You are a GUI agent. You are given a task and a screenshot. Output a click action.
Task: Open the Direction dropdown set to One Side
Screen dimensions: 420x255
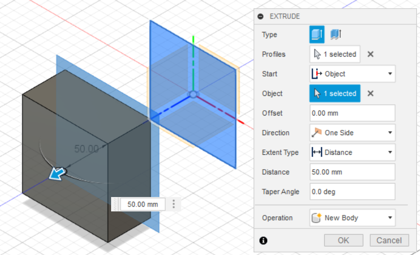point(352,133)
